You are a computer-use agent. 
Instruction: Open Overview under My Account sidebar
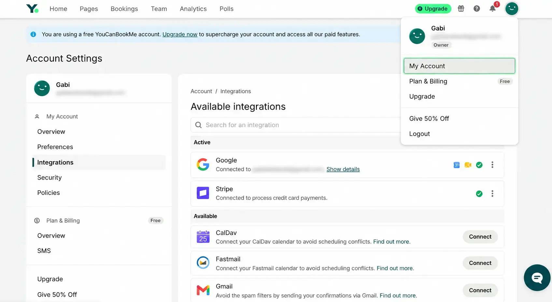point(51,131)
